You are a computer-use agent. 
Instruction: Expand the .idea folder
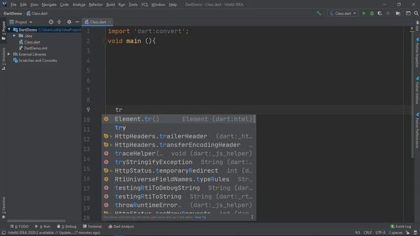click(14, 35)
